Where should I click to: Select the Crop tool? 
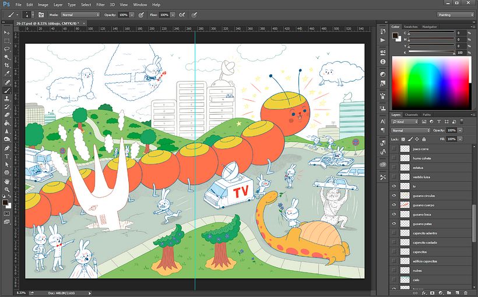(7, 66)
